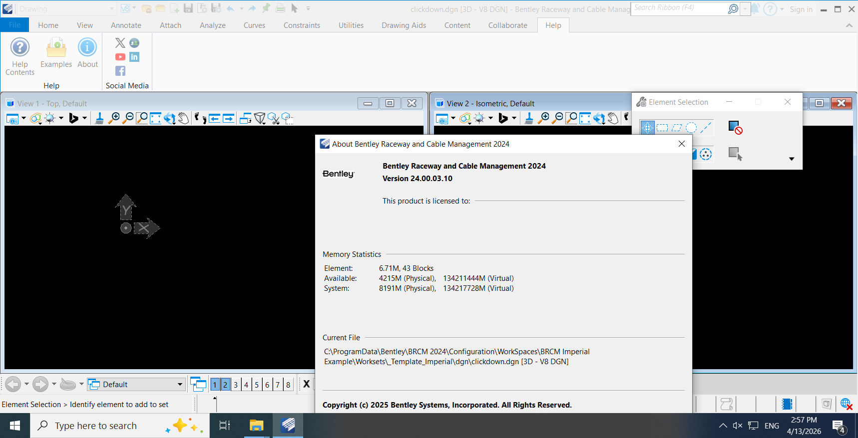This screenshot has width=858, height=438.
Task: Expand View Attributes dropdown arrow in View 1
Action: pyautogui.click(x=23, y=118)
